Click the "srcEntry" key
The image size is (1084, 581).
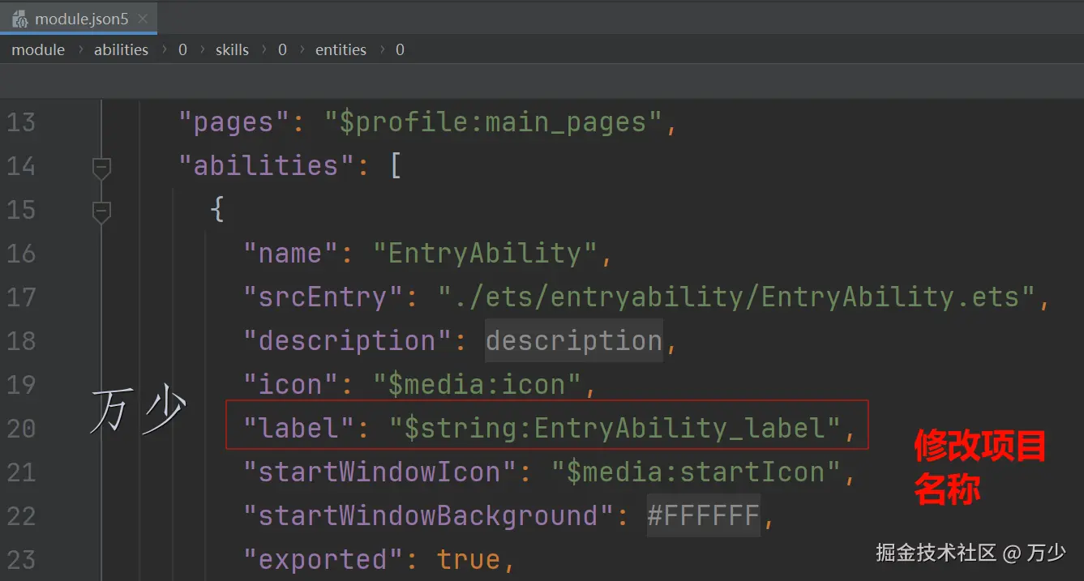pos(323,297)
